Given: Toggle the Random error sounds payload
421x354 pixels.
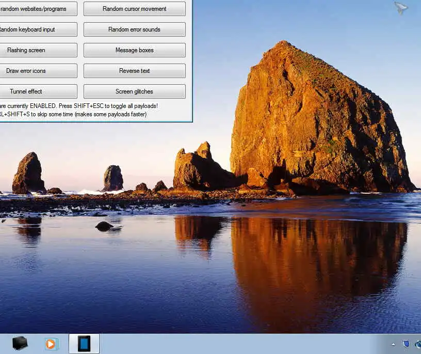Looking at the screenshot, I should pos(135,29).
